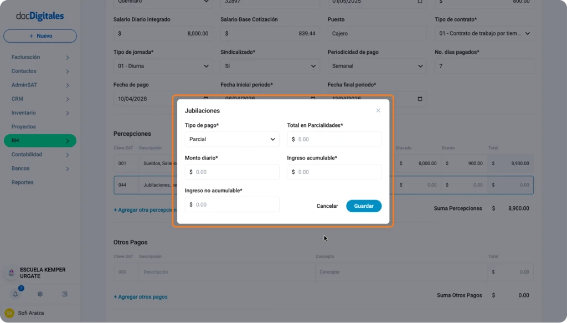
Task: Focus the Monto diario input field
Action: pyautogui.click(x=232, y=172)
